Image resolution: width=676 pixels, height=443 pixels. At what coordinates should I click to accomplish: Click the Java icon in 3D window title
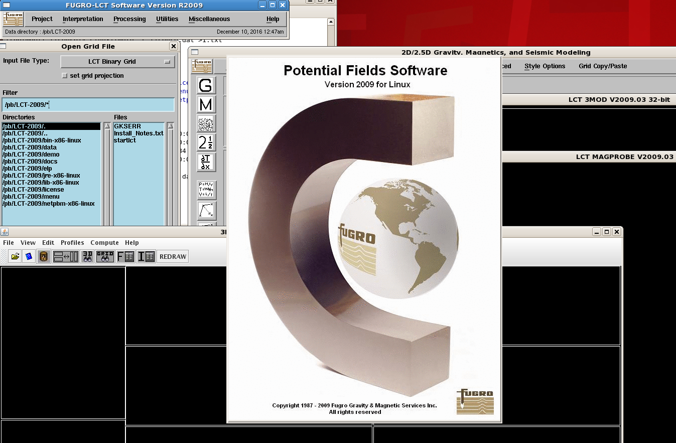coord(5,232)
